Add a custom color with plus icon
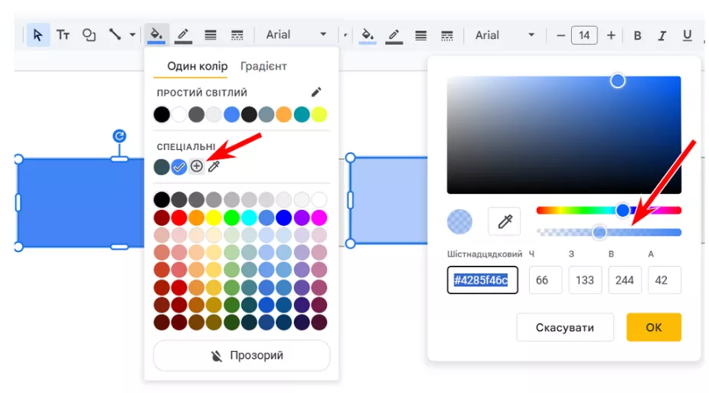 197,166
